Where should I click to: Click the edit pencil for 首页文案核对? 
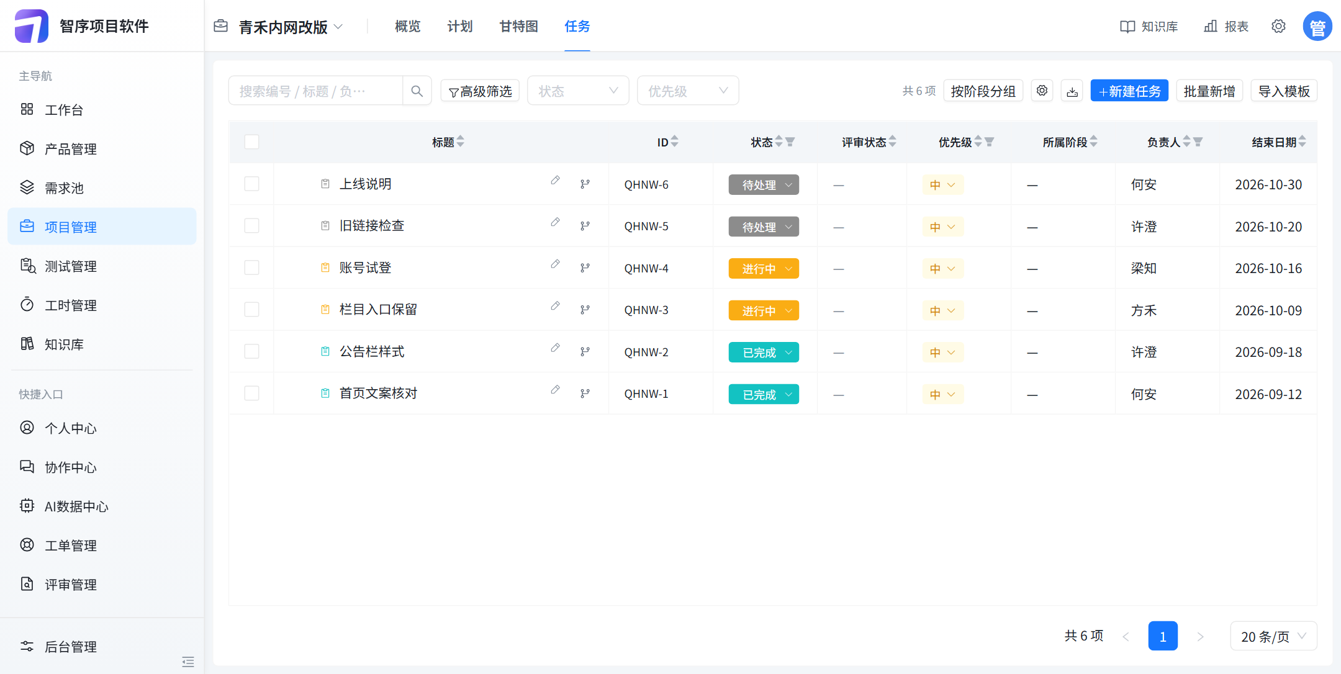[x=555, y=390]
